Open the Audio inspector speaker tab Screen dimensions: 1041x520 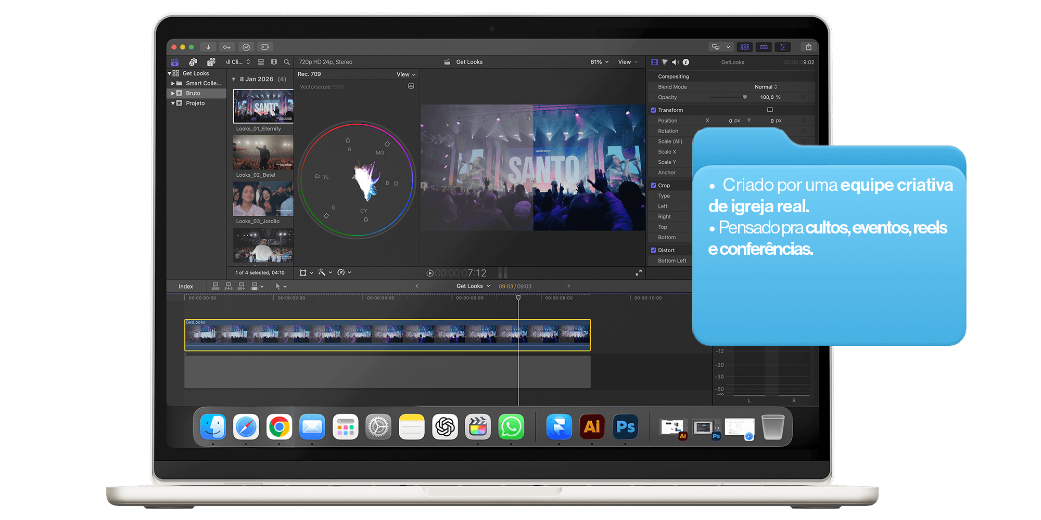(x=675, y=62)
